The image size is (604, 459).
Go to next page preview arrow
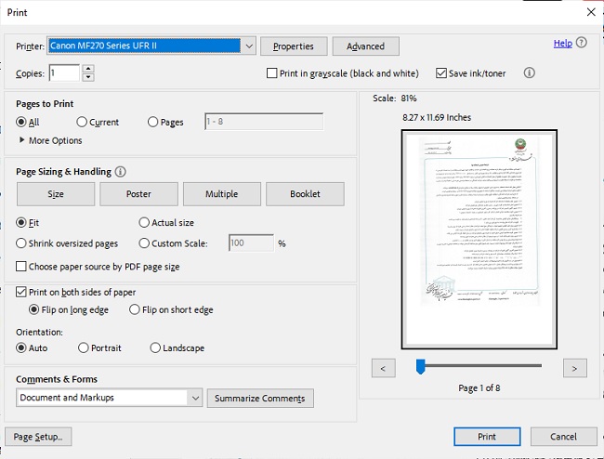coord(574,369)
